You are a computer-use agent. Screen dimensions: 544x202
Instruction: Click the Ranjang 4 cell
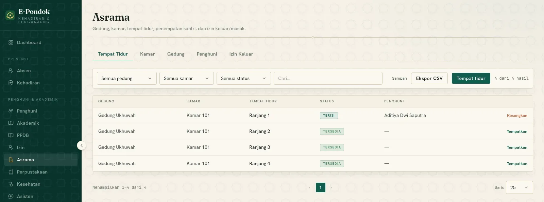point(260,163)
